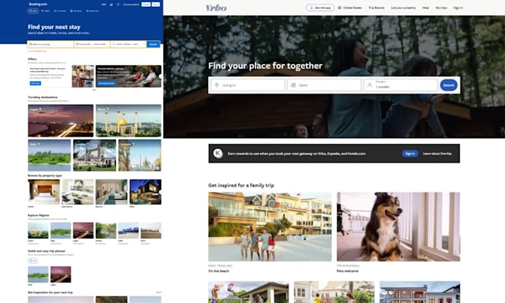Focus Booking.com 'Where are you going?' field

(50, 44)
